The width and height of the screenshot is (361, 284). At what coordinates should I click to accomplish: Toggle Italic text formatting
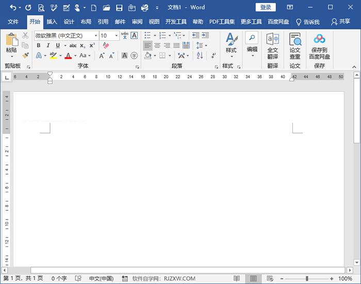point(48,45)
